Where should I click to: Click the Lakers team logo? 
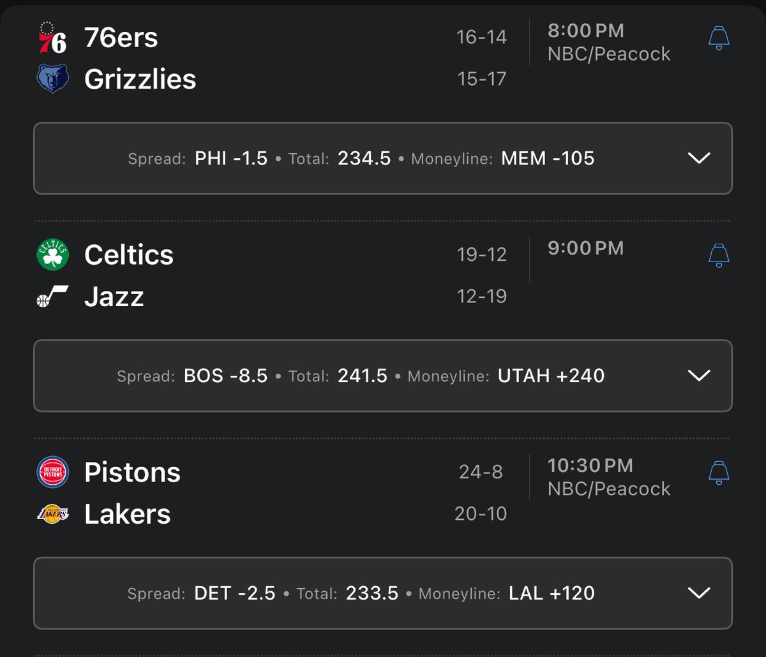click(52, 514)
